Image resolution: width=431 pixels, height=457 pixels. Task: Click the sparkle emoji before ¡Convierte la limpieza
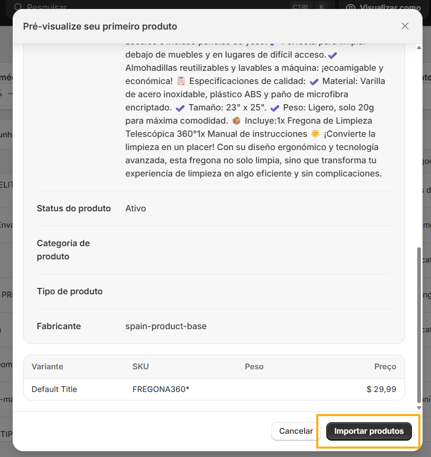(x=315, y=134)
